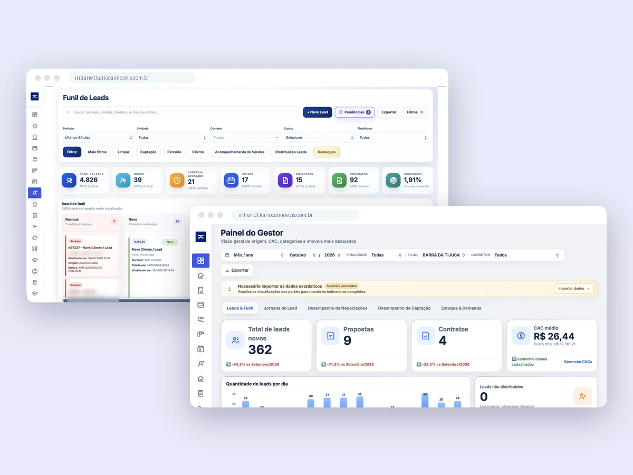Open calendar icon in Painel do Gestor sidebar
This screenshot has height=475, width=633.
coord(200,349)
